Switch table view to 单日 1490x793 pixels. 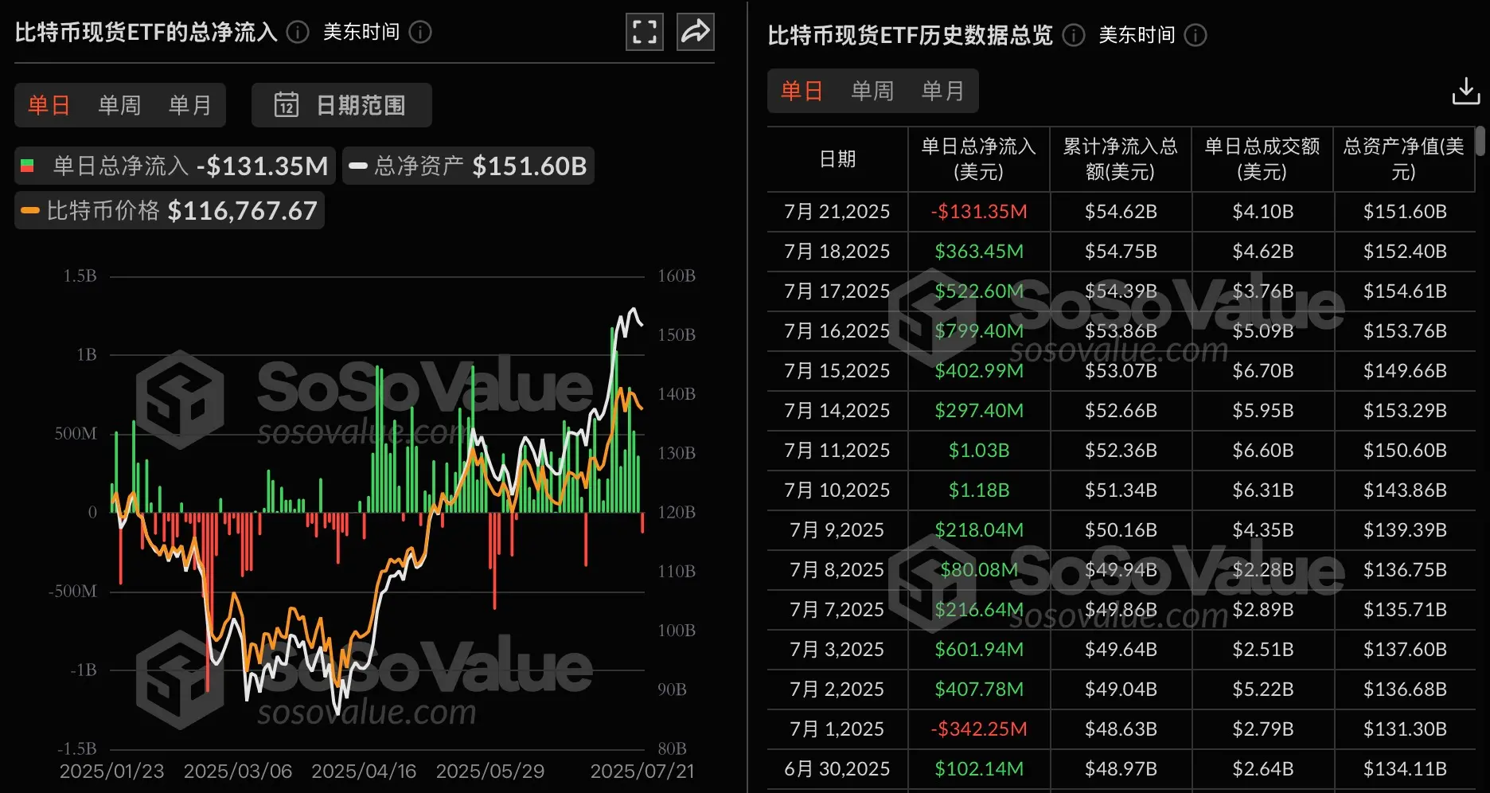(802, 91)
